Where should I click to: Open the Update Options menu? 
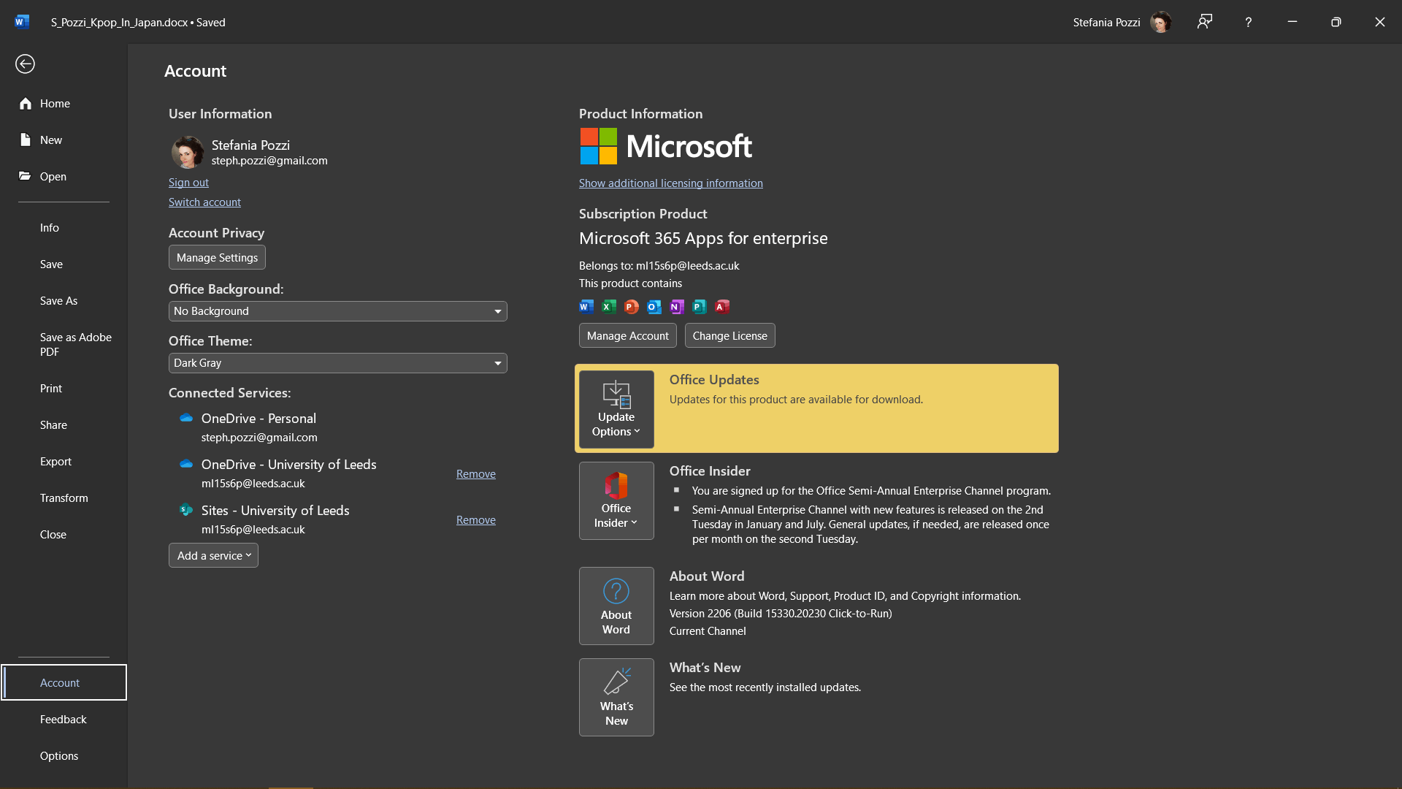pos(616,409)
